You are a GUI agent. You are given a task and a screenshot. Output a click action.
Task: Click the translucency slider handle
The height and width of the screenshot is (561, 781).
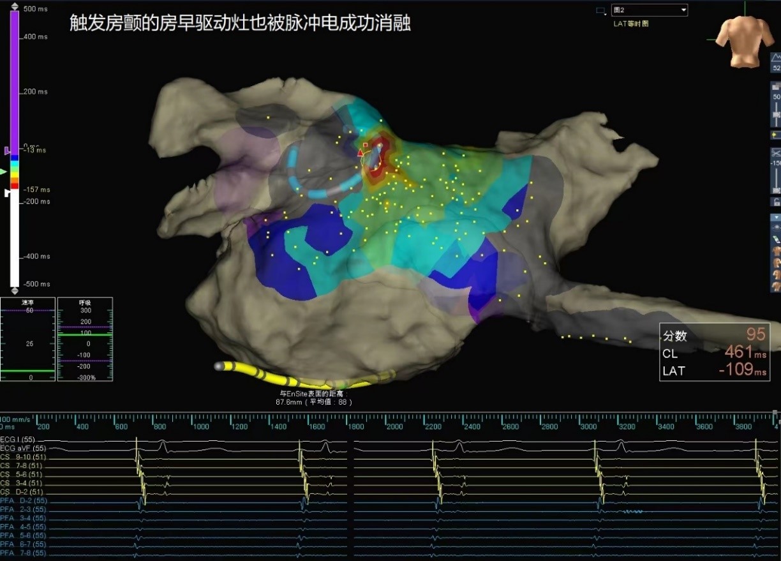pos(776,114)
